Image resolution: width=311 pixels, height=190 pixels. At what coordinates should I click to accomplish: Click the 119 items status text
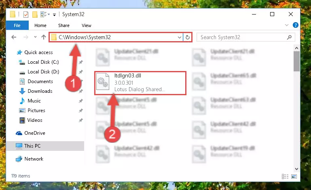click(x=21, y=176)
